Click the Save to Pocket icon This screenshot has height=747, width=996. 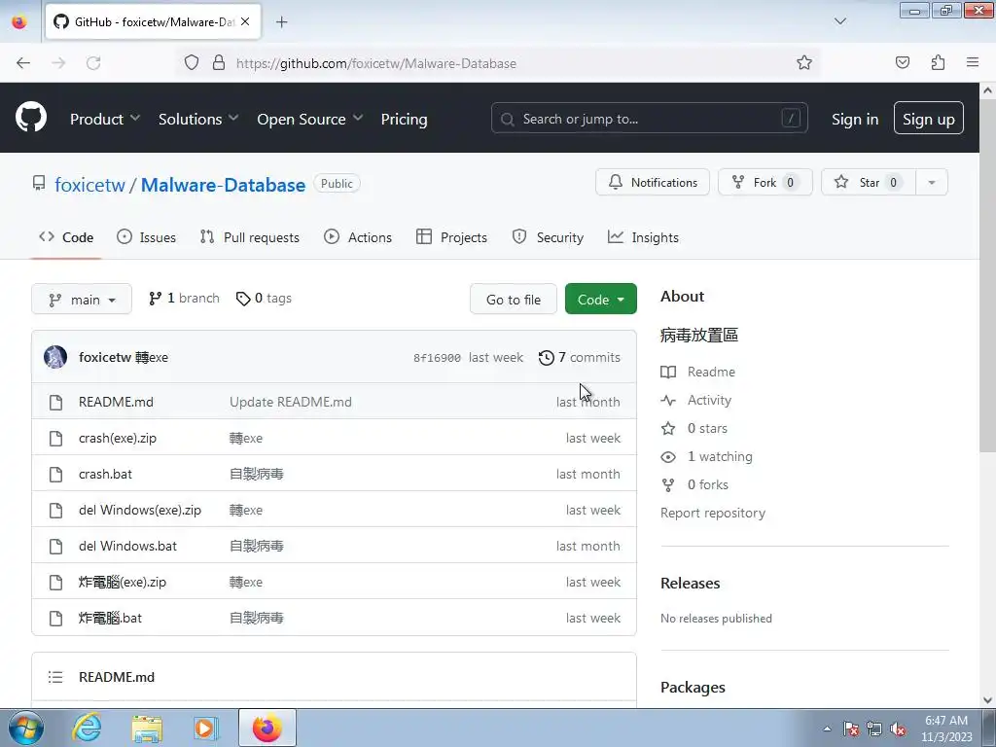(x=902, y=62)
